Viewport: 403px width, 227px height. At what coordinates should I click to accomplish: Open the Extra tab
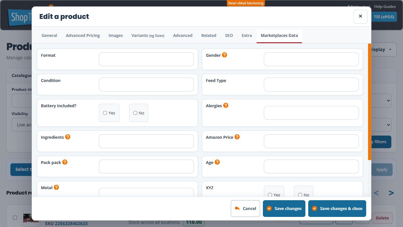click(247, 35)
